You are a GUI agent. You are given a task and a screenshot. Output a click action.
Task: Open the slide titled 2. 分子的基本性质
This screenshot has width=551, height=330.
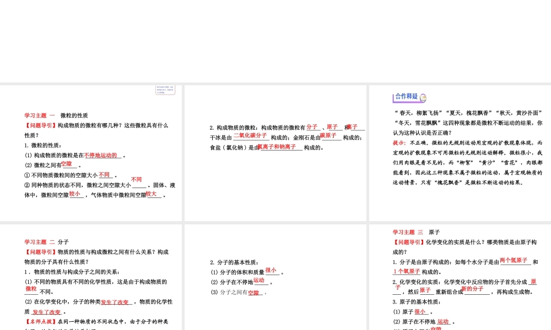(275, 277)
